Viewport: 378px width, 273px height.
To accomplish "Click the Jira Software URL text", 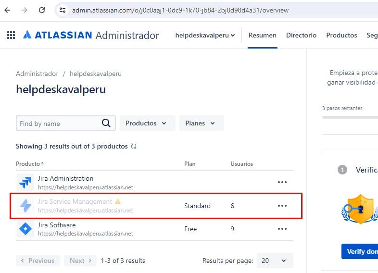I will click(85, 234).
